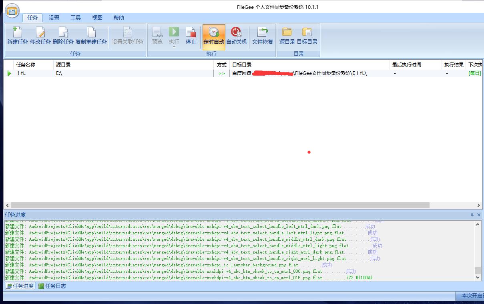Screen dimensions: 484x304
Task: Click the log line for select_handle_middle_mtrl_dark.png.flat
Action: 193,239
